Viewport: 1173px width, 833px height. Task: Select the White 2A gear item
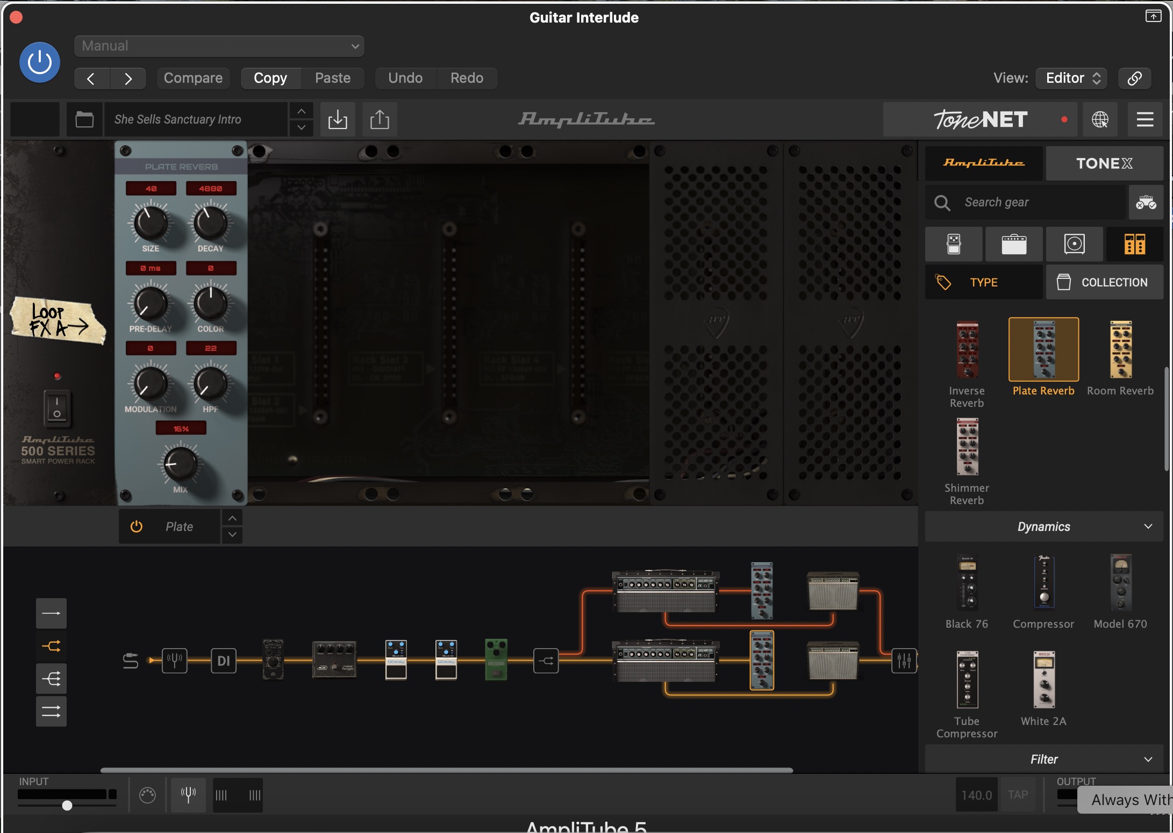(1043, 680)
